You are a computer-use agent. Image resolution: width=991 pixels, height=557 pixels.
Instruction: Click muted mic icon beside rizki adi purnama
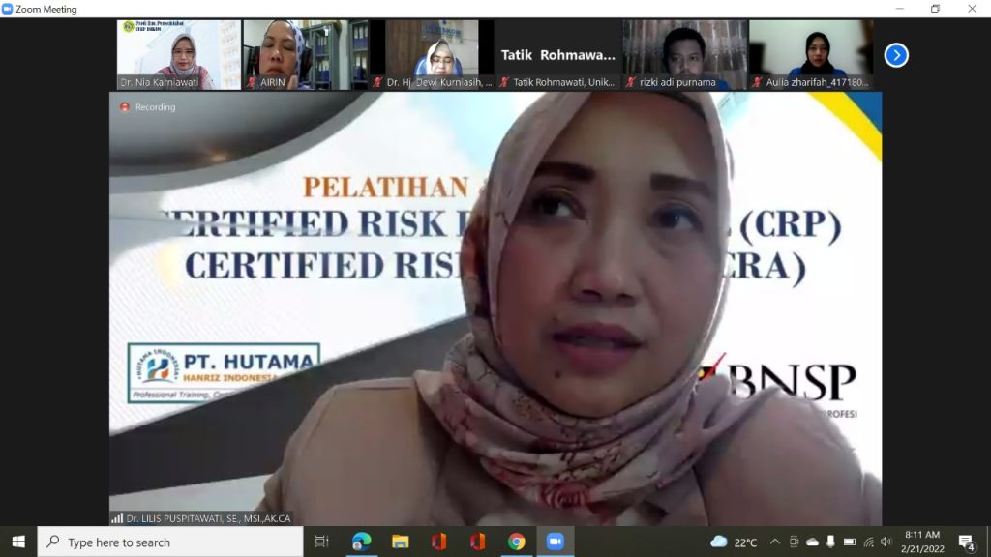(630, 82)
